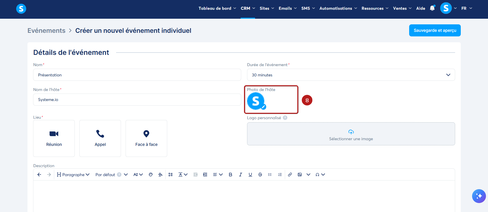Open the Par défaut font dropdown
This screenshot has width=488, height=212.
tap(111, 175)
